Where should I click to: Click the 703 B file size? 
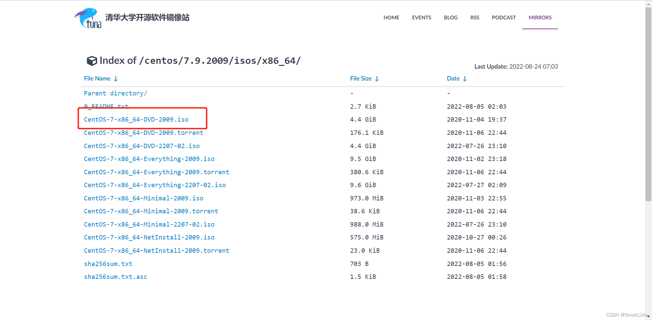(x=359, y=264)
